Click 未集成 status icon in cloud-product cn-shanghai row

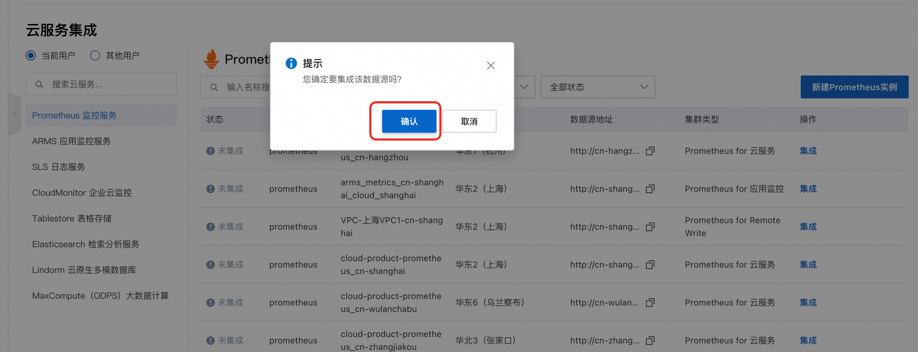point(211,265)
